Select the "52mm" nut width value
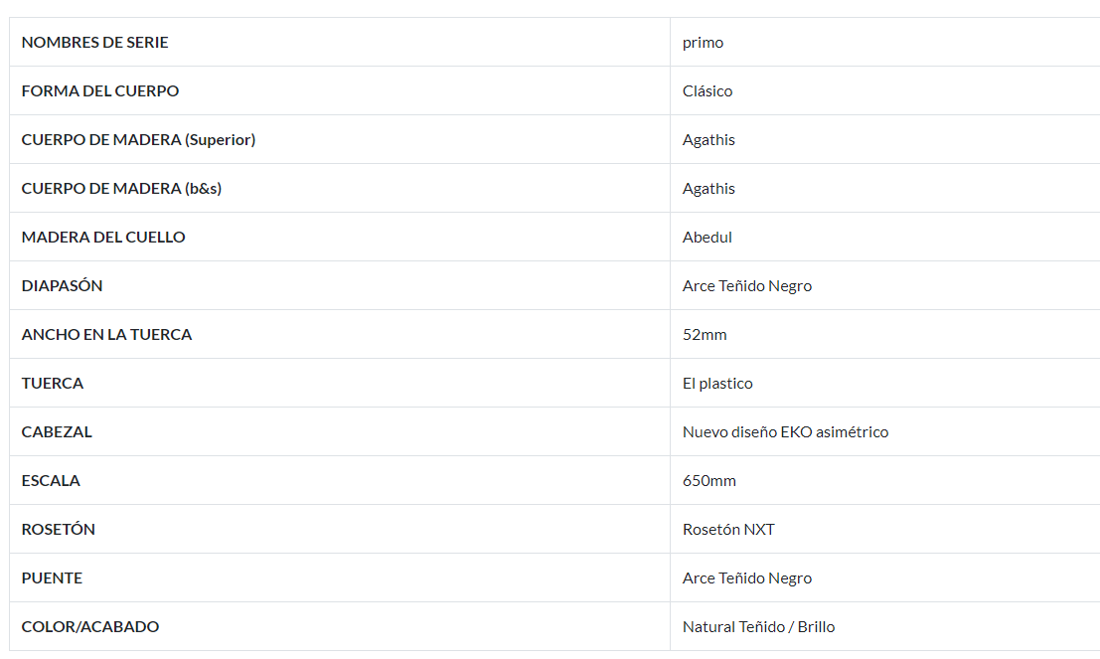1100x659 pixels. 705,335
